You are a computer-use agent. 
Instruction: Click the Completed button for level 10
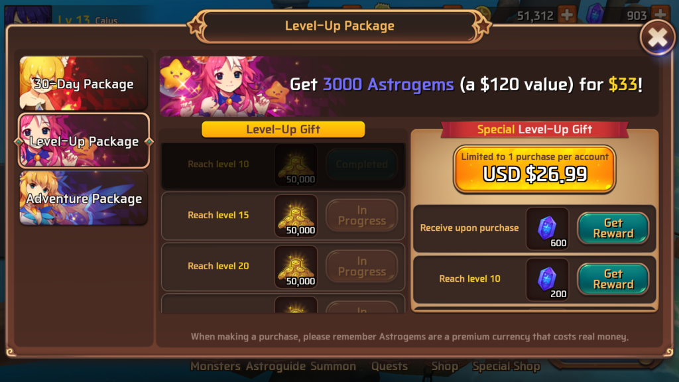[361, 164]
